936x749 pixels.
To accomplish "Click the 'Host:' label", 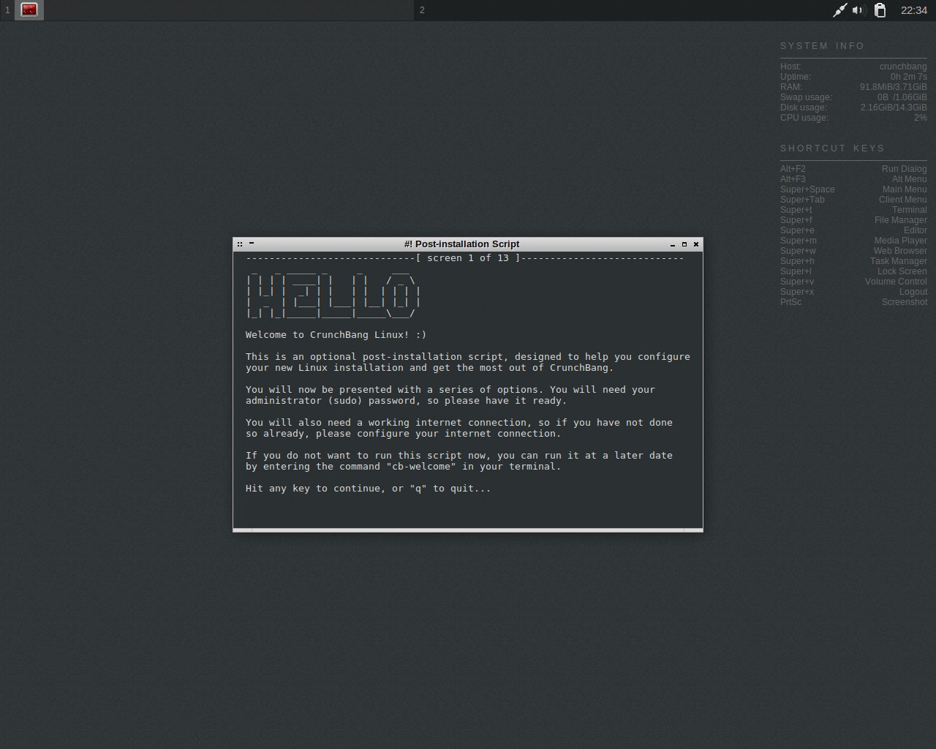I will [790, 67].
